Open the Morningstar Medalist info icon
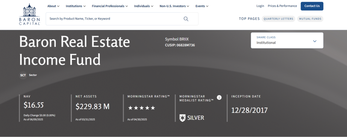 point(219,97)
